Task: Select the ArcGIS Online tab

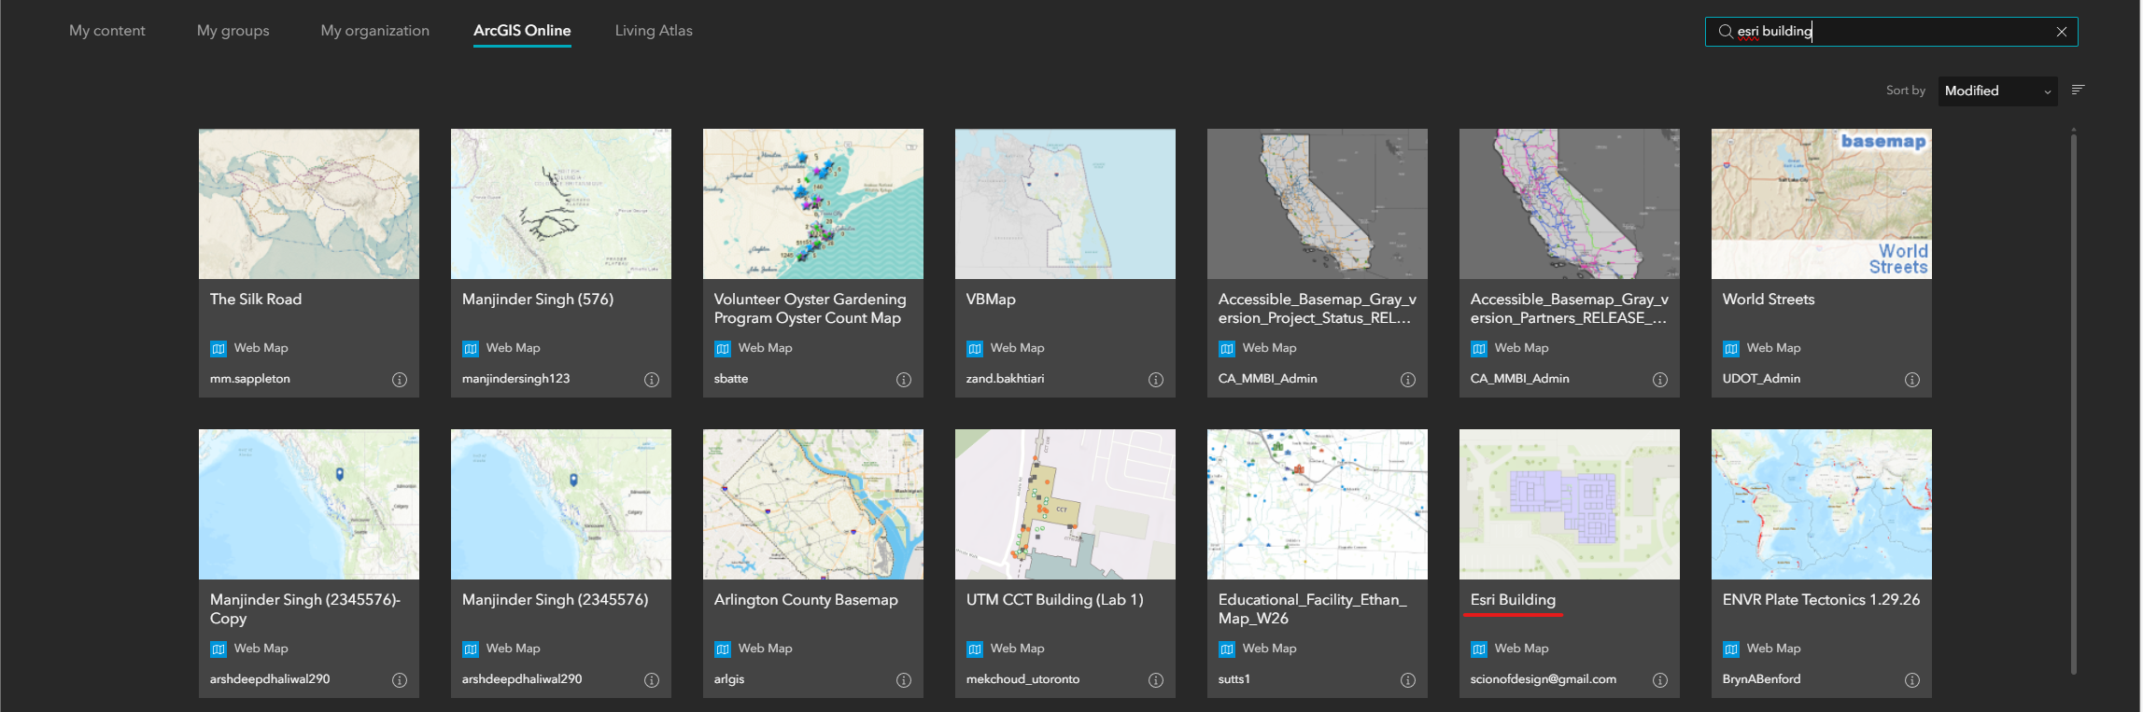Action: (522, 31)
